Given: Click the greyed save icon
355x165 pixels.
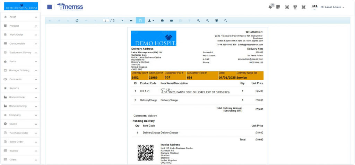Looking at the screenshot, I should 180,20.
